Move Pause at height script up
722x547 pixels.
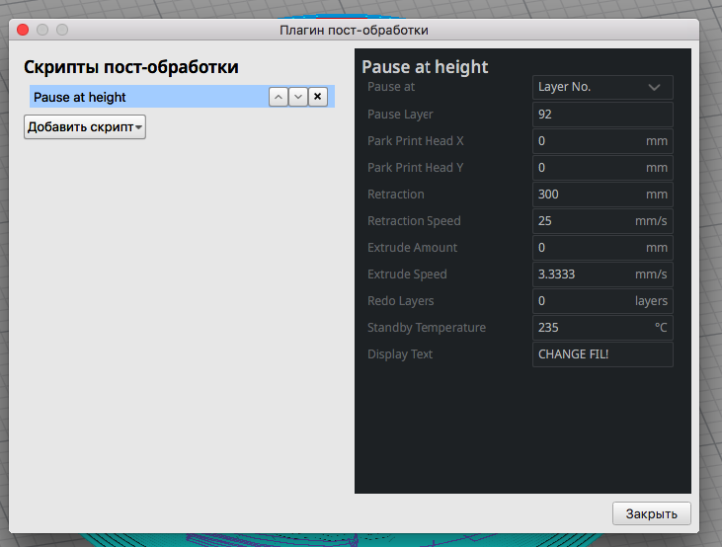pyautogui.click(x=279, y=97)
